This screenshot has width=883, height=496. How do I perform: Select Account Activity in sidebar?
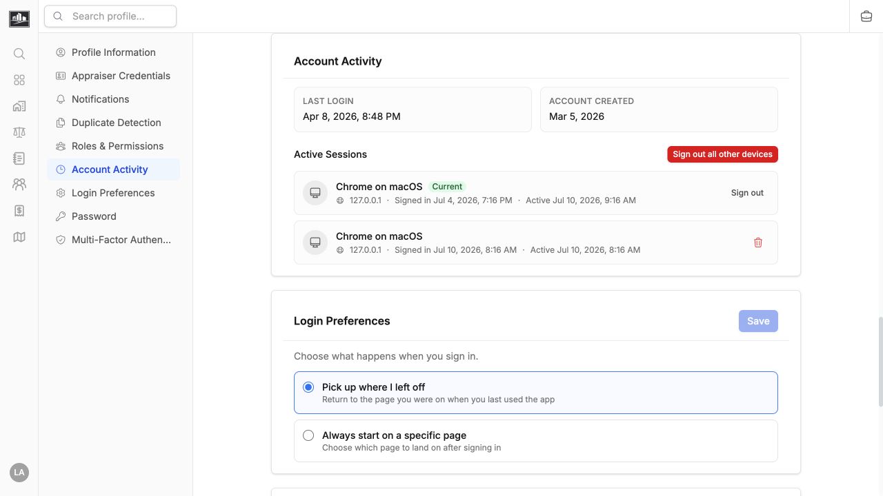(x=114, y=169)
